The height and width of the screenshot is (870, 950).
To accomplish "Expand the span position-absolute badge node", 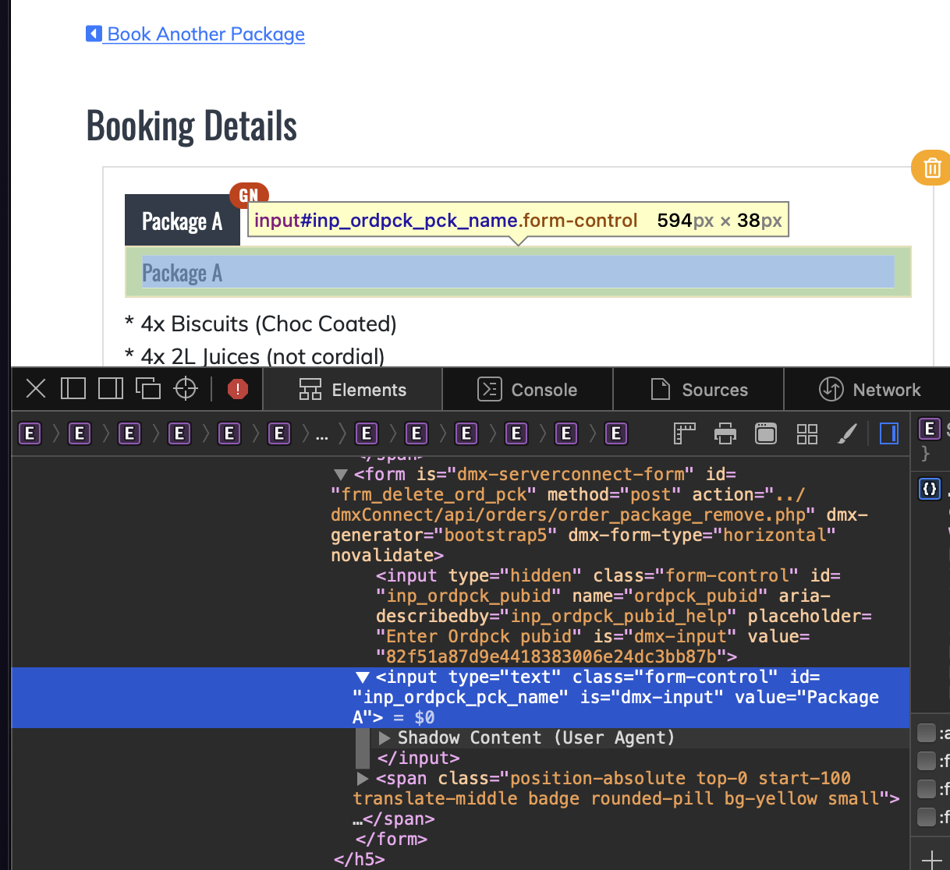I will [x=362, y=778].
